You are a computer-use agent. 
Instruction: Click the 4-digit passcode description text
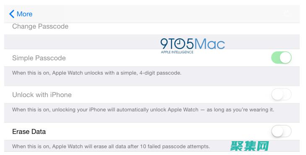coord(97,73)
